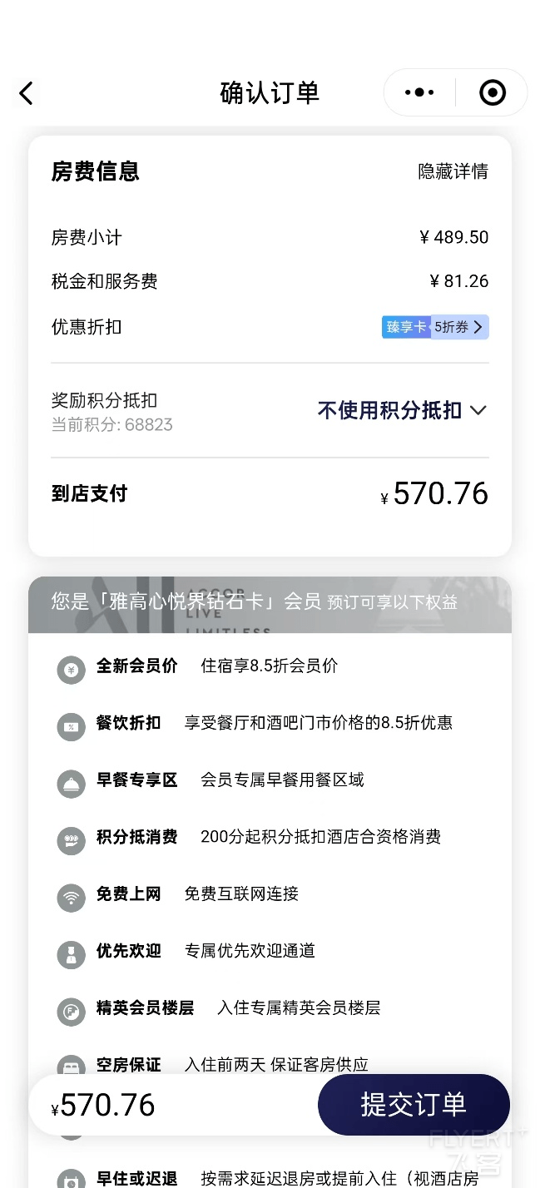Tap the breakfast area cloche icon
Image resolution: width=540 pixels, height=1188 pixels.
[71, 784]
